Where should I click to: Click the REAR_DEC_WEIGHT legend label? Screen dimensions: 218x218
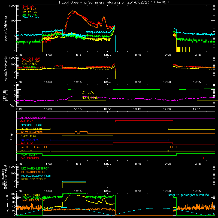click(34, 179)
